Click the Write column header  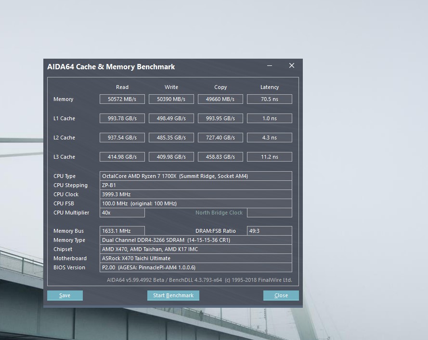pyautogui.click(x=171, y=87)
